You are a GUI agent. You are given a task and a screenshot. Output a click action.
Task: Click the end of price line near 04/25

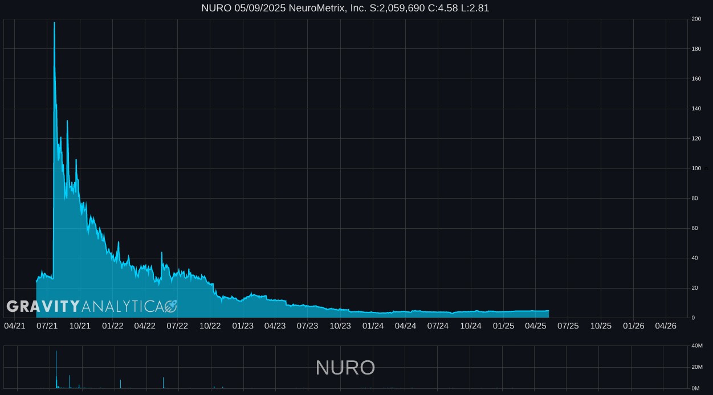coord(548,311)
